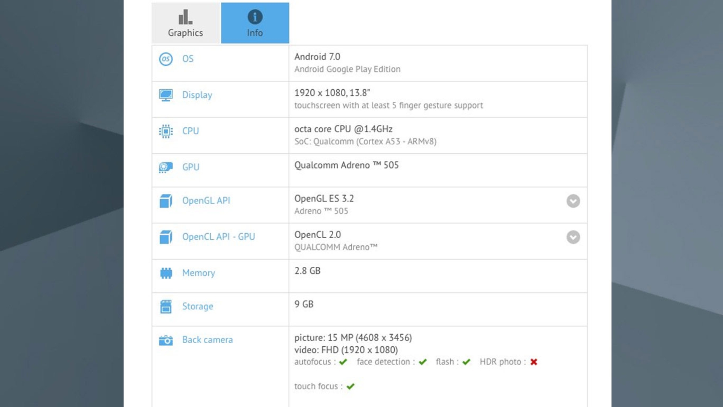Screen dimensions: 723x407
Task: Click the OpenGL API cube icon
Action: (x=165, y=201)
